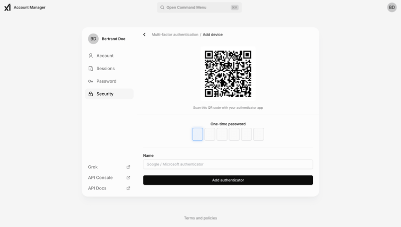401x227 pixels.
Task: Focus the authenticator Name input field
Action: [x=228, y=164]
